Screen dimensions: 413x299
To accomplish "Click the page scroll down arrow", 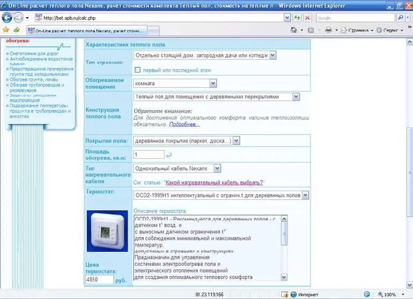I will coord(410,285).
